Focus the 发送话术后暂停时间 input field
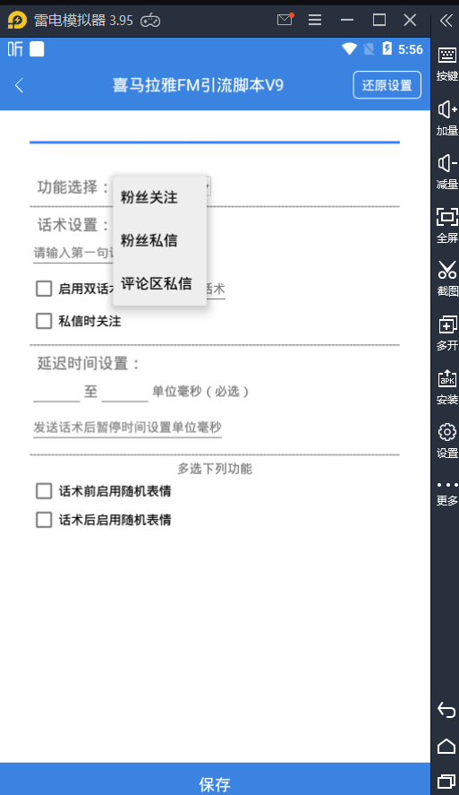459x795 pixels. [x=128, y=428]
